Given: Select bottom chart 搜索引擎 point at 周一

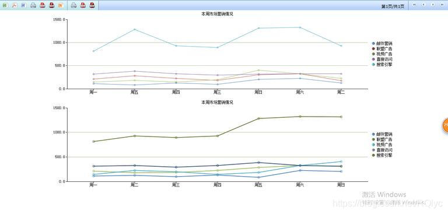Looking at the screenshot, I should 93,142.
